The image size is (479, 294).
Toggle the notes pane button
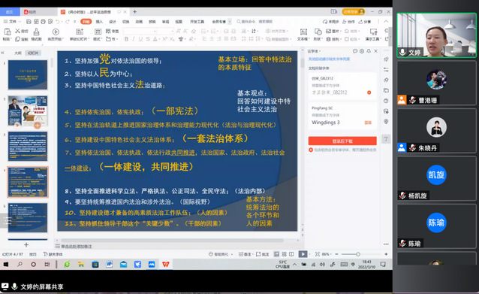point(245,254)
